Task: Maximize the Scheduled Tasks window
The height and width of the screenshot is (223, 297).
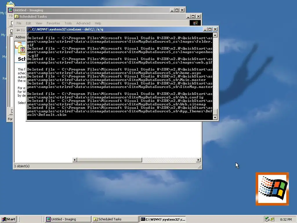Action: (x=193, y=17)
